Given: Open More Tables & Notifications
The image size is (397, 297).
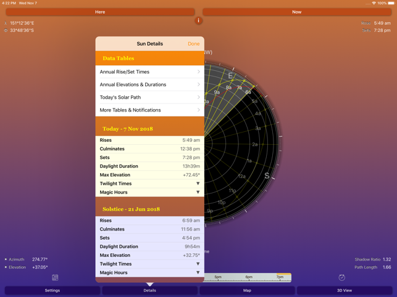Looking at the screenshot, I should (149, 110).
